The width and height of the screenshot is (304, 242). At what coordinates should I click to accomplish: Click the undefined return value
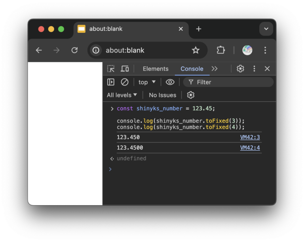[131, 158]
